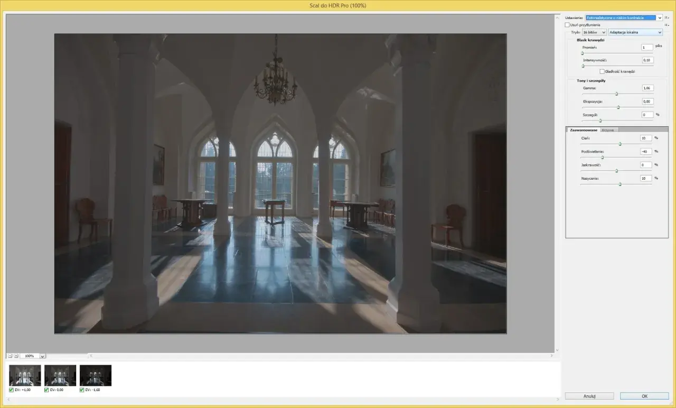Enable Usuń przytłumienia checkbox
The width and height of the screenshot is (676, 408).
click(567, 25)
